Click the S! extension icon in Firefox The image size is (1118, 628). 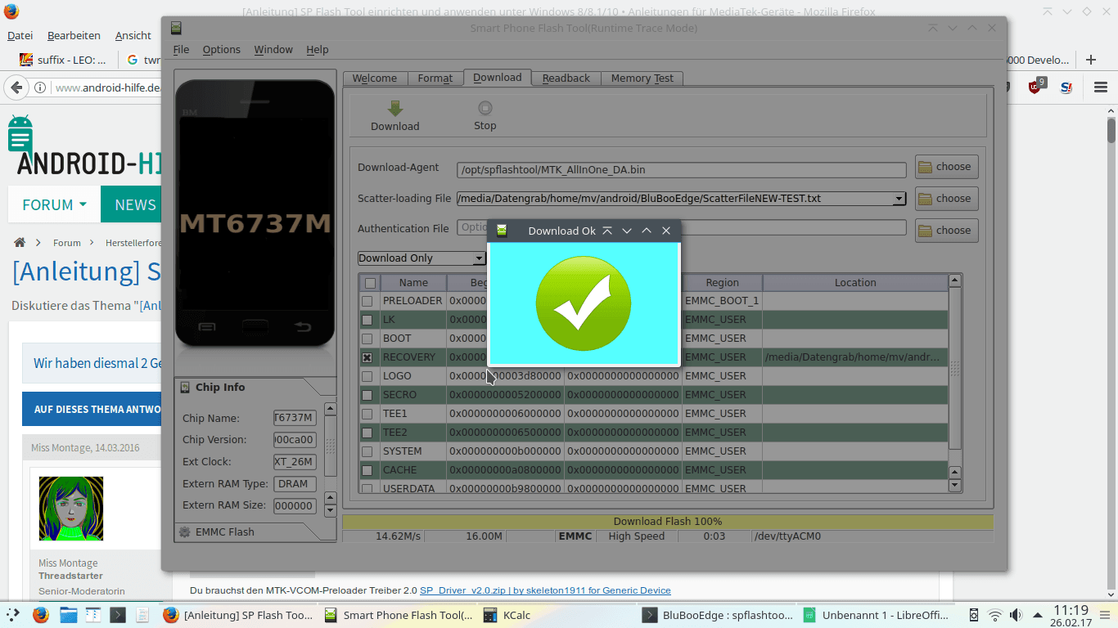coord(1066,87)
